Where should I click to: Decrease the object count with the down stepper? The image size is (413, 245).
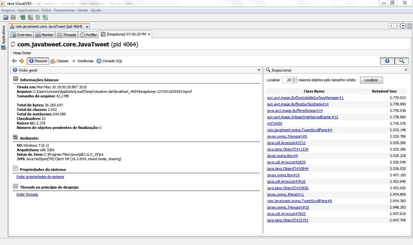[x=294, y=81]
